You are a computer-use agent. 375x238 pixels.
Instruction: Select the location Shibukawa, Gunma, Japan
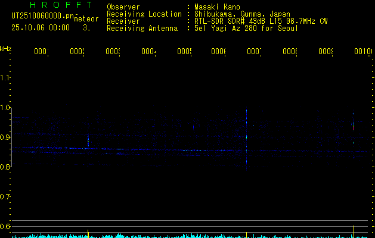pos(242,14)
